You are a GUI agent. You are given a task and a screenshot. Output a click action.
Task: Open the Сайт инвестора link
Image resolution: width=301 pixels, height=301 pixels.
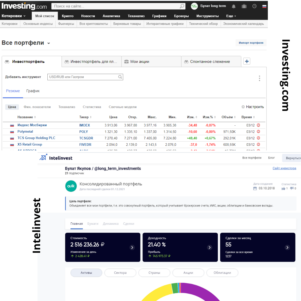pos(284,168)
